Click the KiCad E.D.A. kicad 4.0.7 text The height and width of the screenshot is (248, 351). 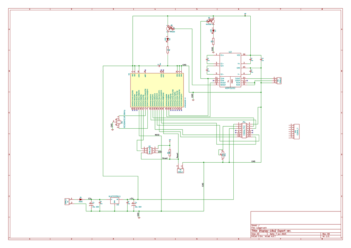(263, 237)
